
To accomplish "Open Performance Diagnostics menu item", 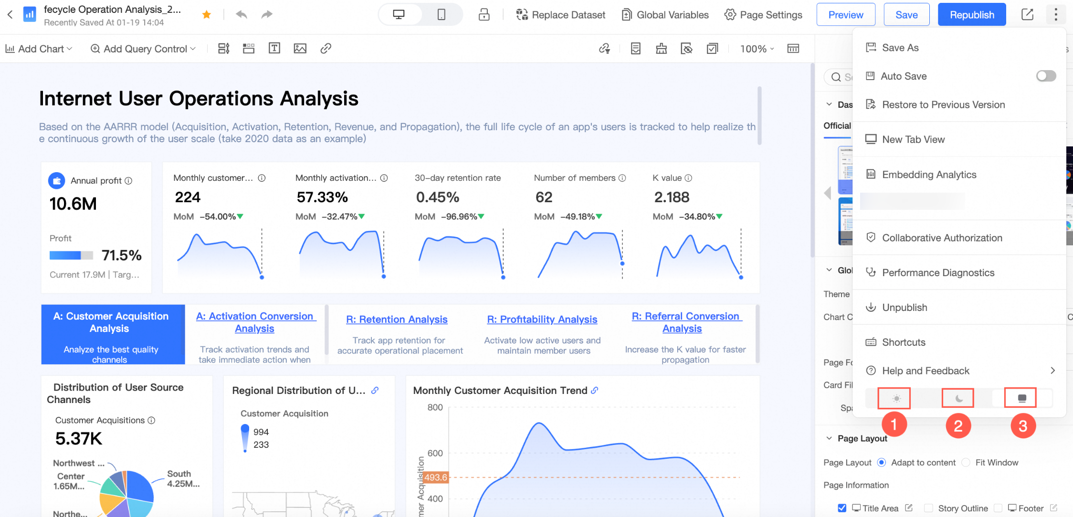I will tap(938, 273).
